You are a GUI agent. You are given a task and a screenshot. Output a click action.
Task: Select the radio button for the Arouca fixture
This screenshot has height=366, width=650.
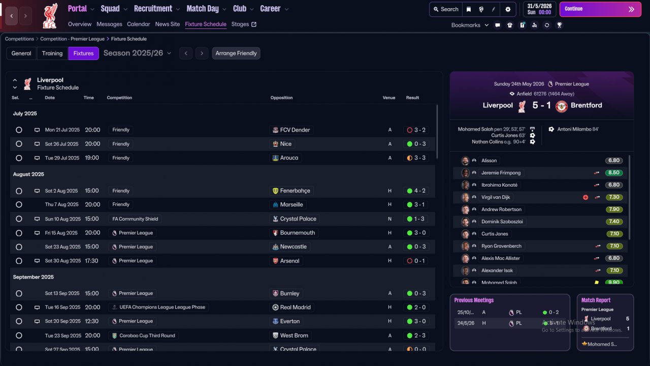coord(19,158)
